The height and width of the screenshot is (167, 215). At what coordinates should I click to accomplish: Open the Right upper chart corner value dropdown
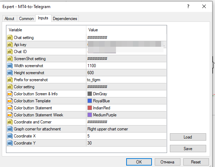[x=126, y=129]
